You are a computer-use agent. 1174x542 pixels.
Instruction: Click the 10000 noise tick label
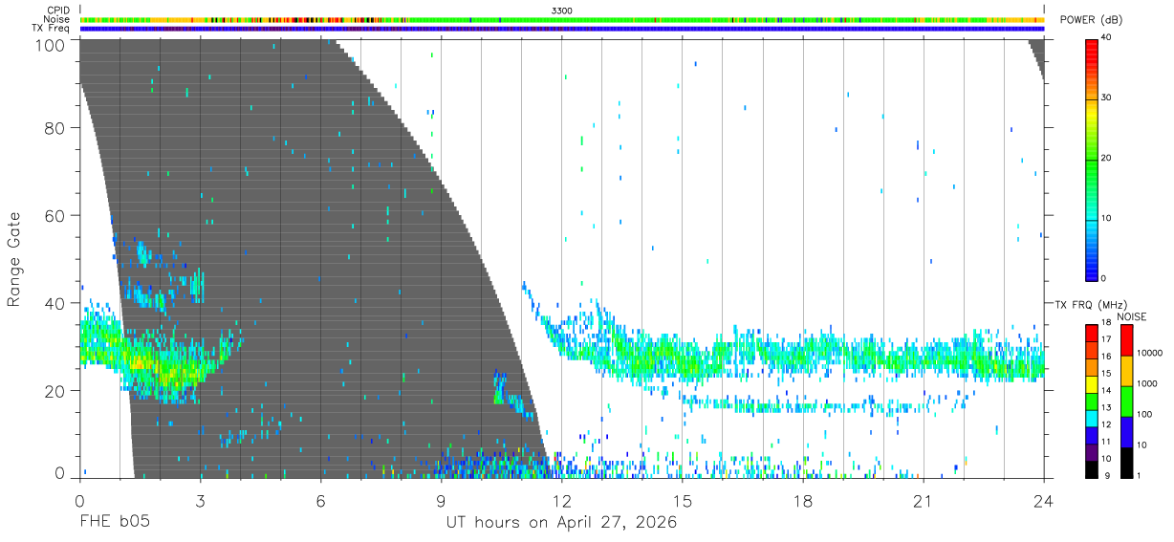tap(1148, 355)
